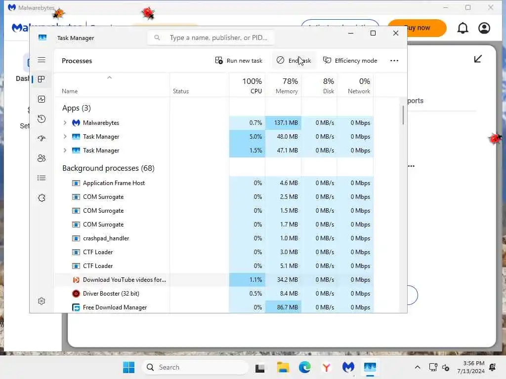This screenshot has height=379, width=506.
Task: Open Malwarebytes from taskbar
Action: [348, 367]
